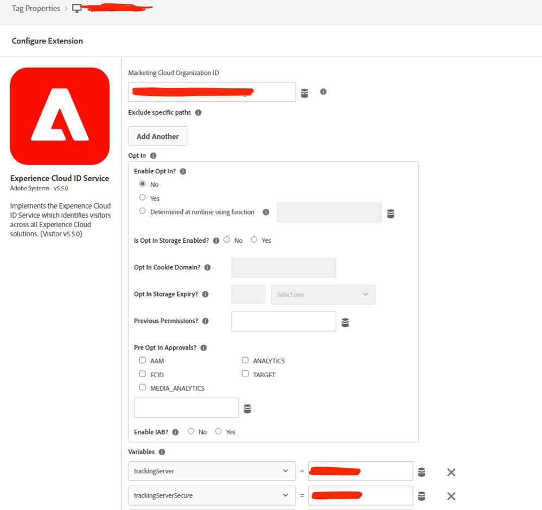Check the ANALYTICS pre opt in approval
542x510 pixels.
coord(245,360)
